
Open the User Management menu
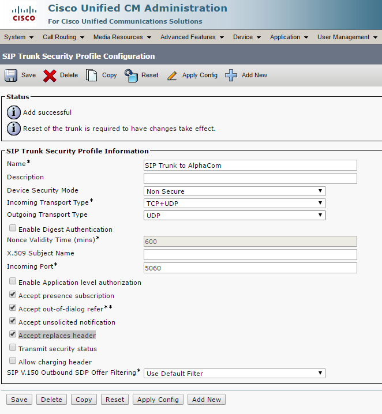[x=347, y=37]
